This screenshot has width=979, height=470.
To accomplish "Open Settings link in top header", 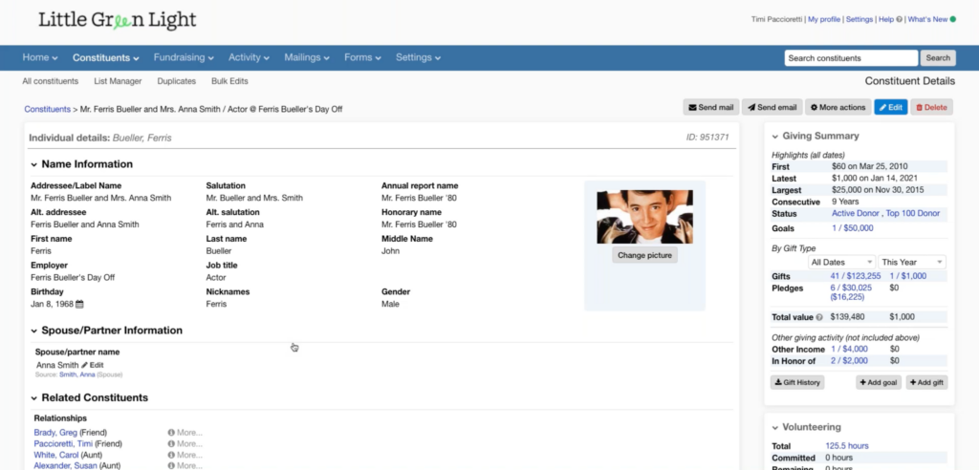I will click(859, 19).
